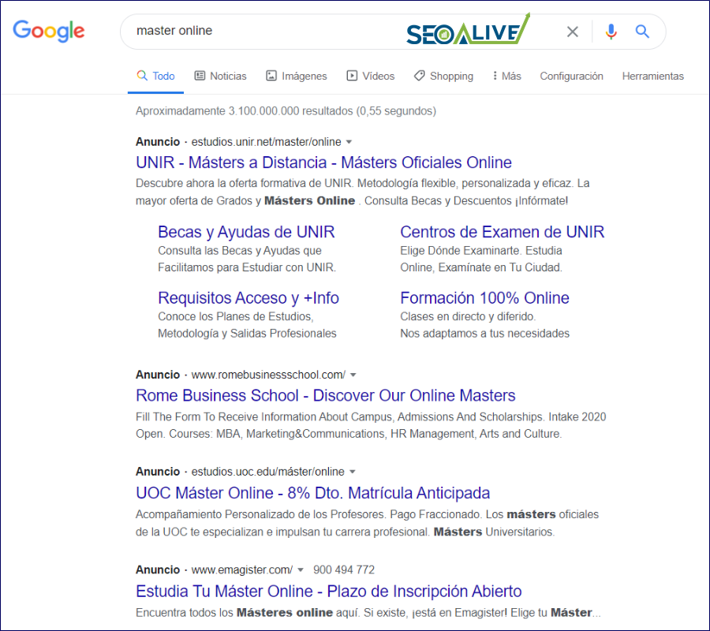Start voice search with the microphone icon
The height and width of the screenshot is (631, 710).
pyautogui.click(x=611, y=32)
